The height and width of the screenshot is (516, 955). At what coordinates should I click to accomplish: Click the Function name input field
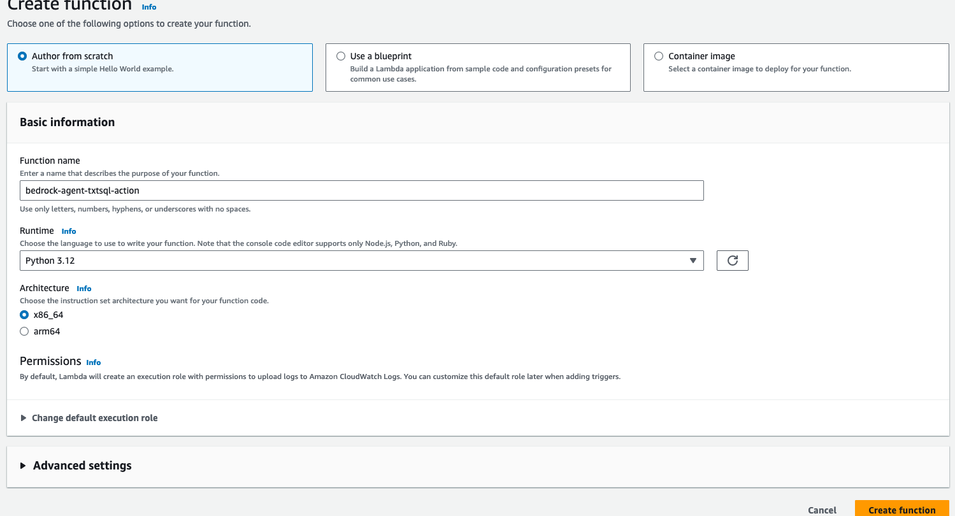(361, 190)
